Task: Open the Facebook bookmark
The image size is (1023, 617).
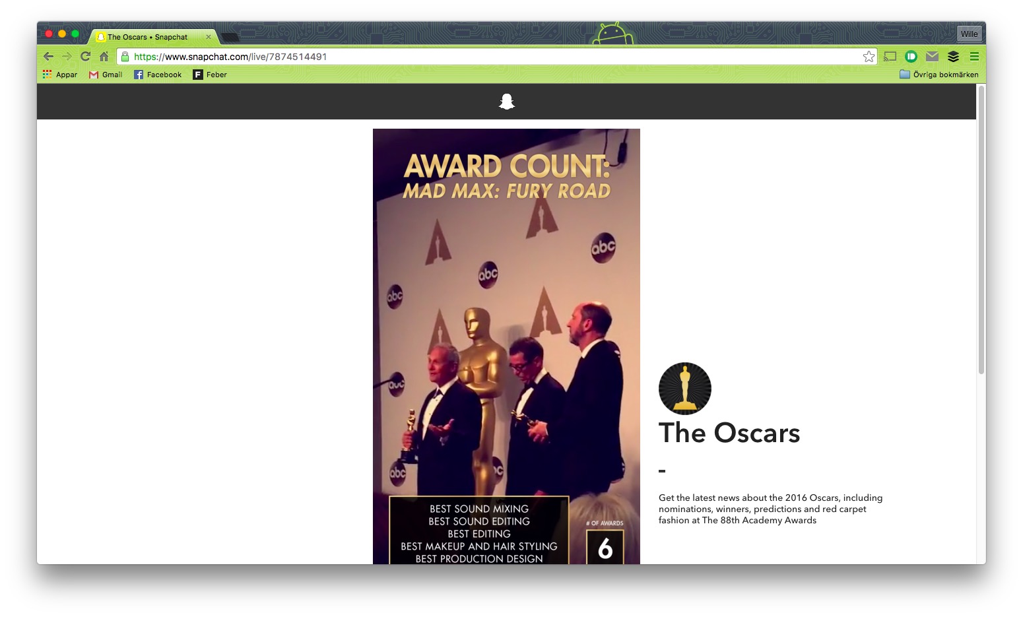Action: coord(158,75)
